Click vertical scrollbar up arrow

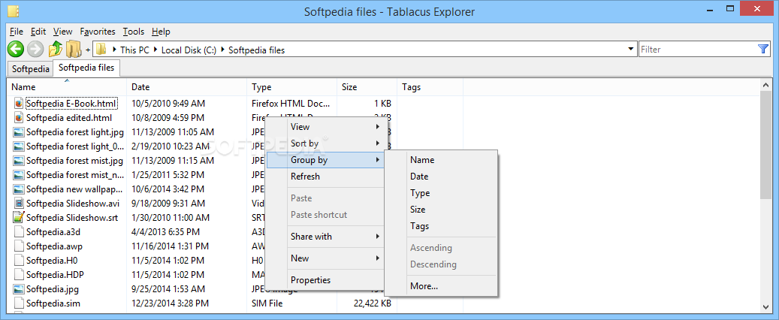[x=765, y=84]
